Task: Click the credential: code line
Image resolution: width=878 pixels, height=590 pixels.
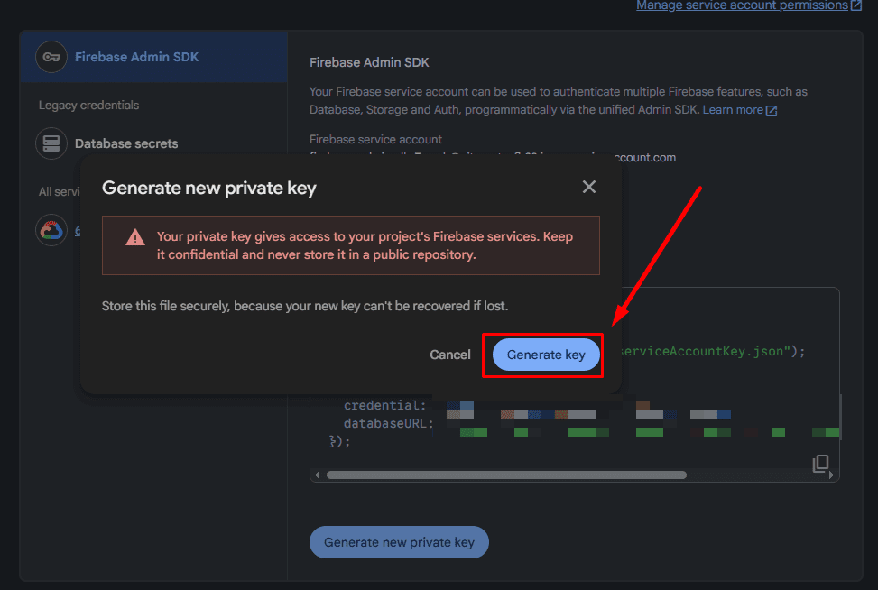Action: click(x=384, y=405)
